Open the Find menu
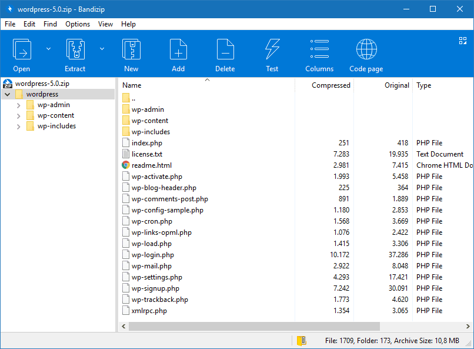 tap(50, 24)
